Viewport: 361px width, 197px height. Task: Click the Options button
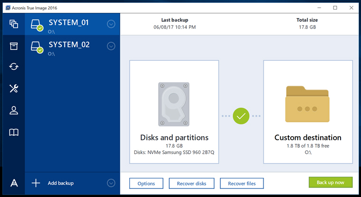coord(146,183)
